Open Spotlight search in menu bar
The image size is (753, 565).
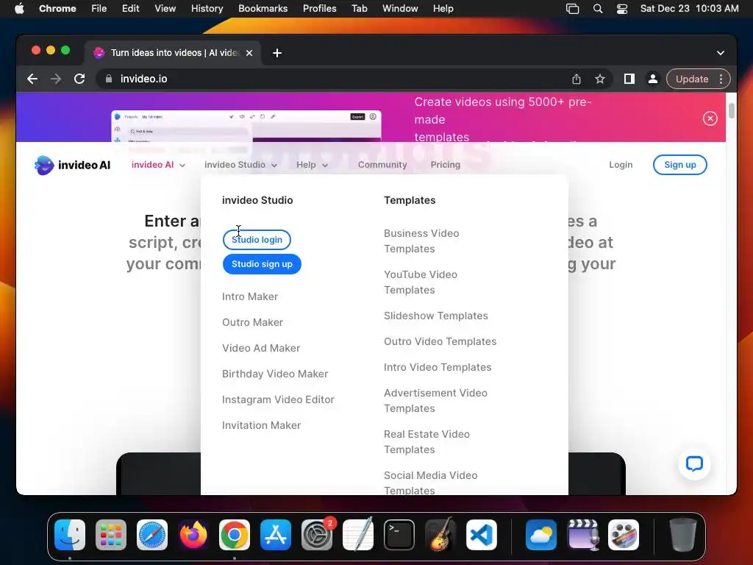598,9
